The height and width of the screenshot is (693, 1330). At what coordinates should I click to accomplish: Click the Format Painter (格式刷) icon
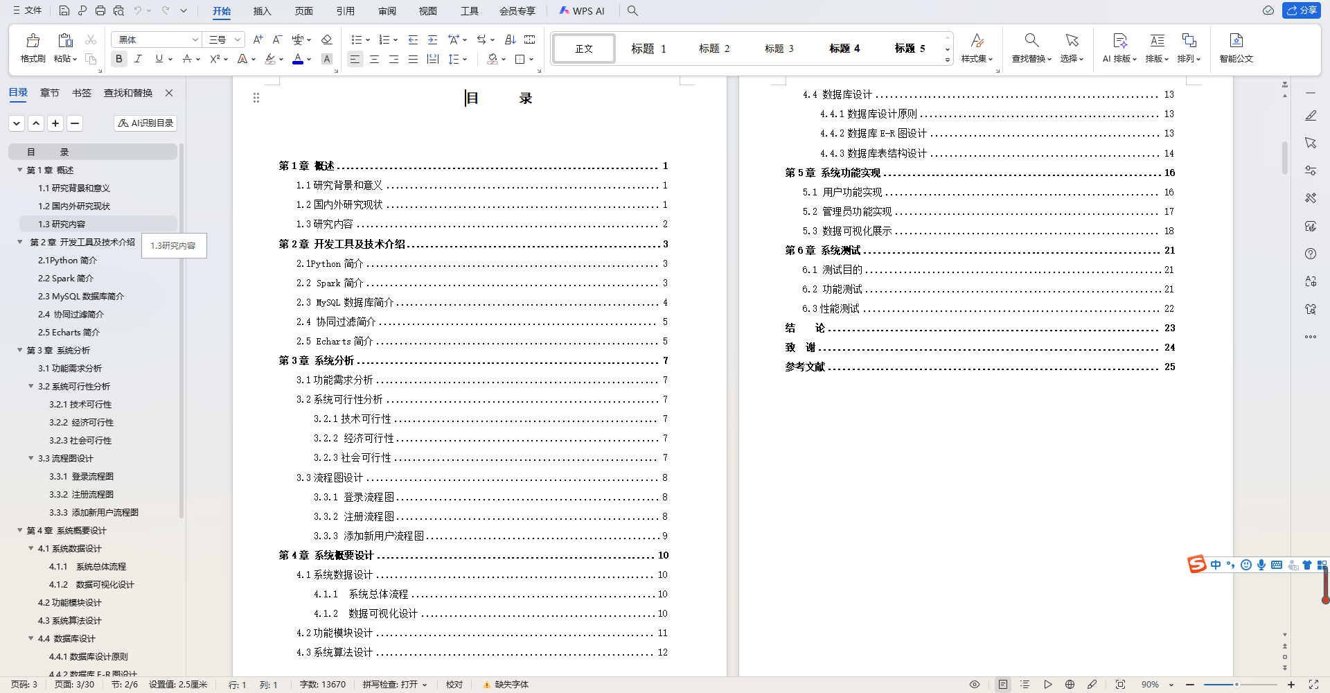click(x=33, y=41)
